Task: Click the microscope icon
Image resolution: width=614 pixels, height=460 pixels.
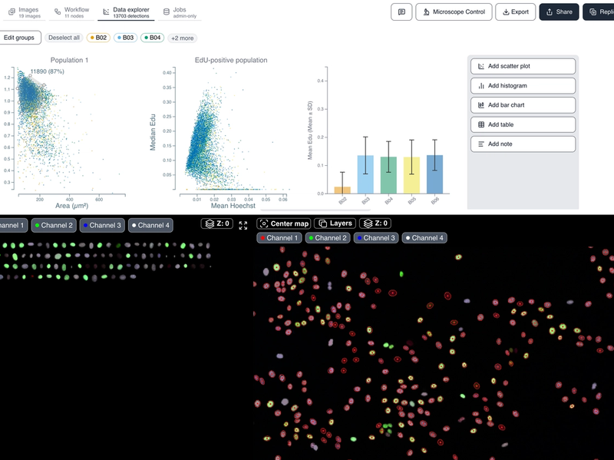Action: (x=426, y=12)
